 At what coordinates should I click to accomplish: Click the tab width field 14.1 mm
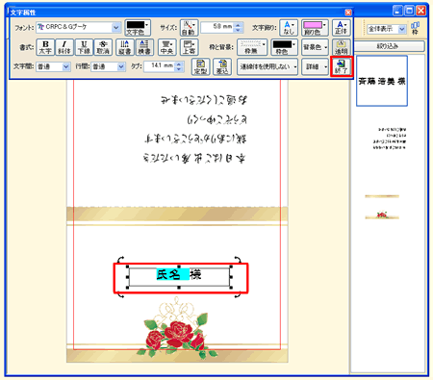pyautogui.click(x=160, y=66)
